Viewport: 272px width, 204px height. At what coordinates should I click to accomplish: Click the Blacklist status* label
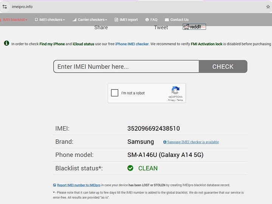(79, 168)
